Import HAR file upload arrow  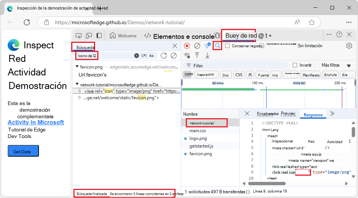click(197, 55)
